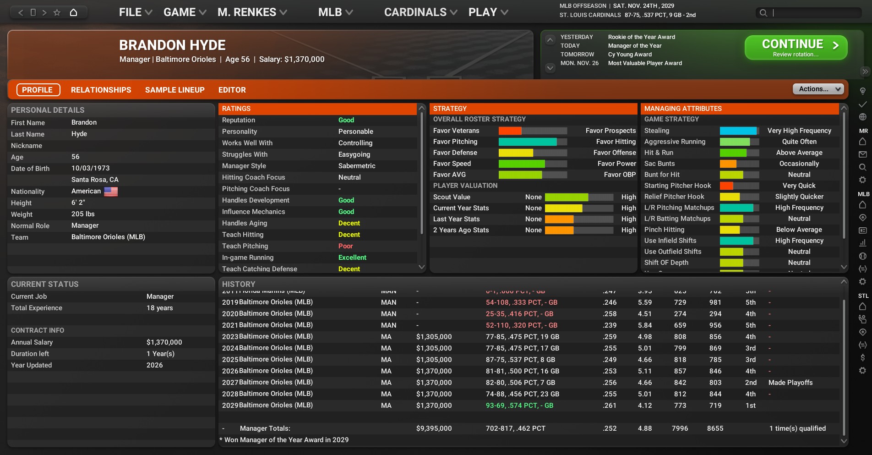872x455 pixels.
Task: Adjust the Stealing frequency bar
Action: click(x=739, y=131)
